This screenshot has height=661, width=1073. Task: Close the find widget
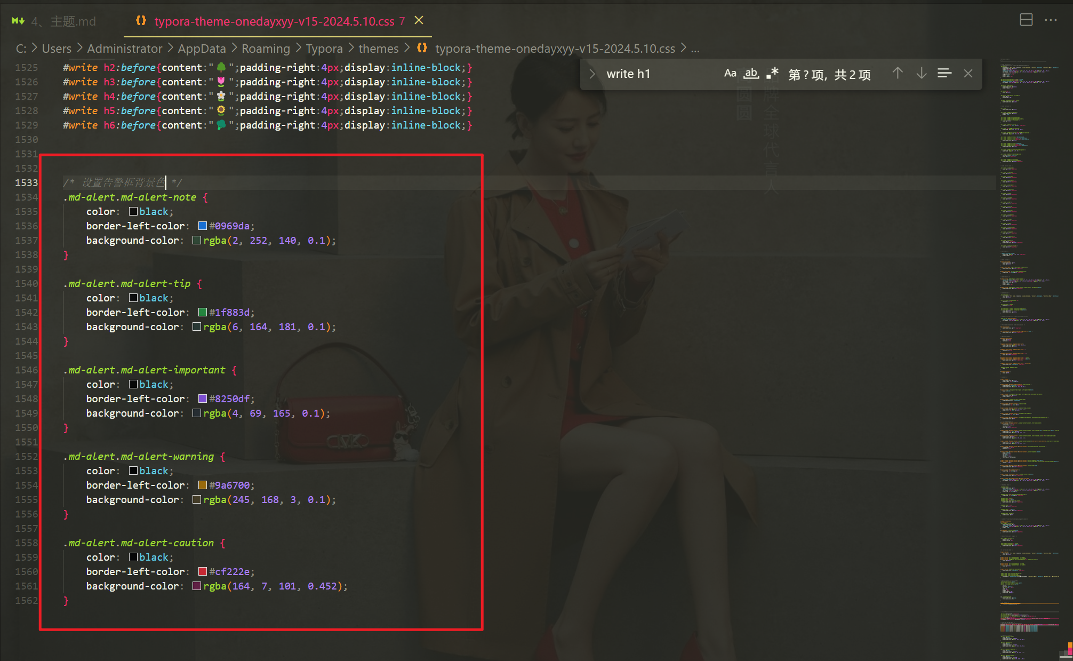click(968, 74)
